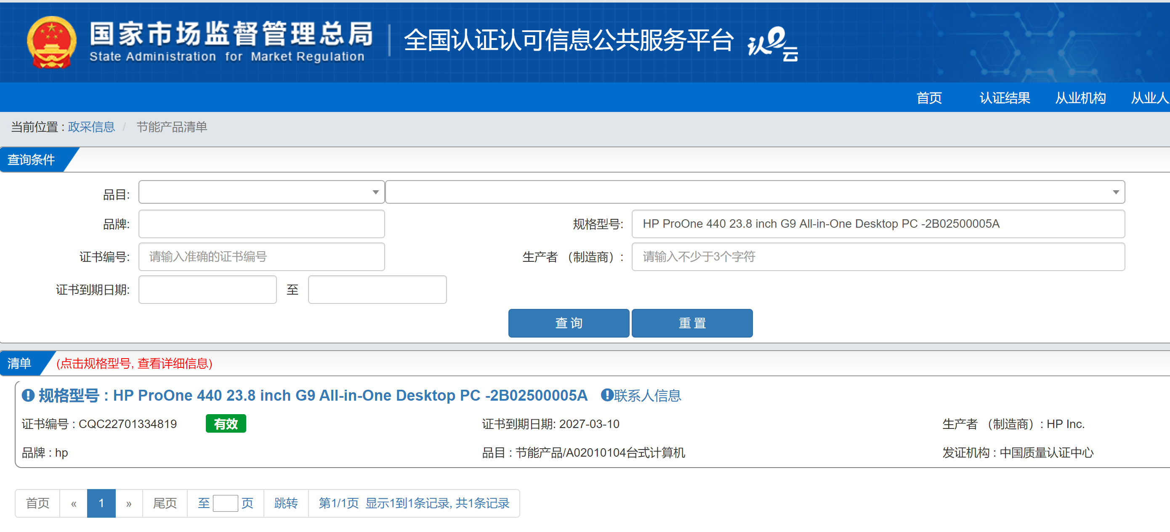Click the info icon beside 规格型号 result
The width and height of the screenshot is (1170, 532).
click(x=28, y=395)
